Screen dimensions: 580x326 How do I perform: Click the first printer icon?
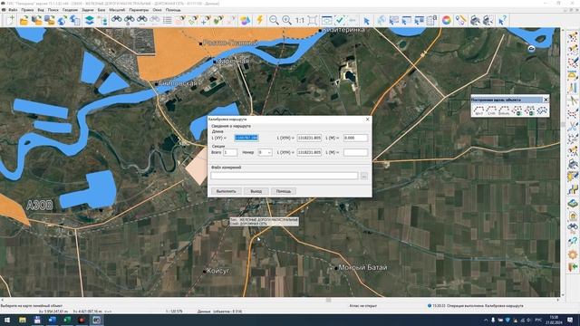pyautogui.click(x=475, y=20)
